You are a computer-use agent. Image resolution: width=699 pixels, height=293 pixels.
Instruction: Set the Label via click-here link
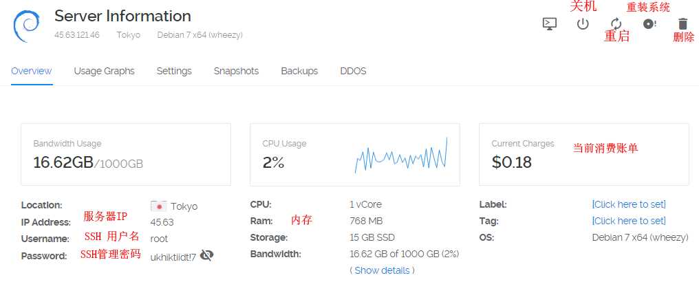click(x=629, y=204)
